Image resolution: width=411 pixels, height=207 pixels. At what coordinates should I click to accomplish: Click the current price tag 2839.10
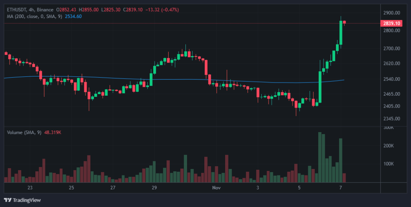pos(392,24)
